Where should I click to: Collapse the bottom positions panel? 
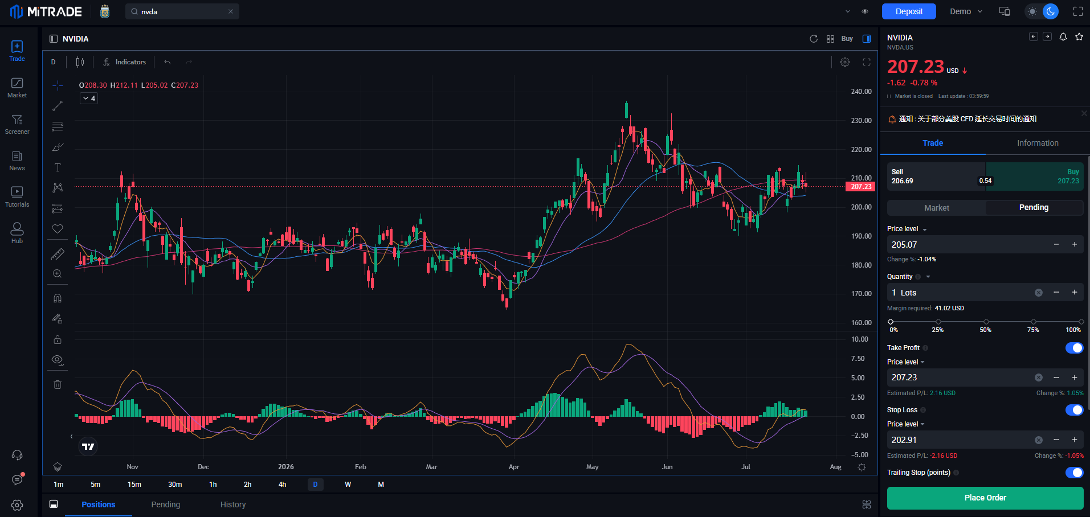[54, 504]
